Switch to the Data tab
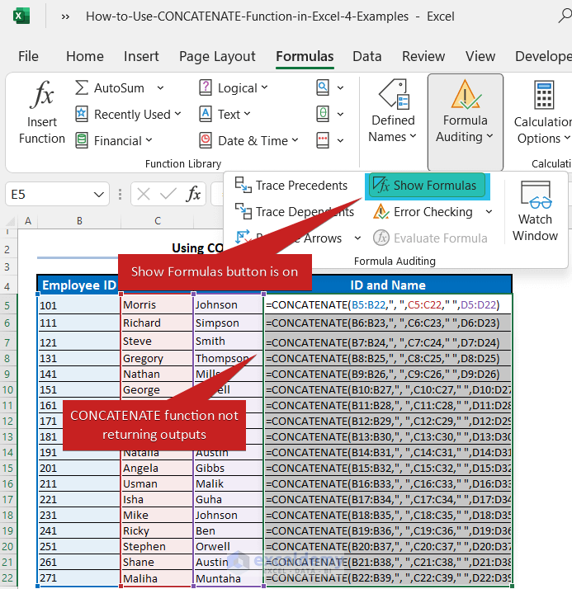The image size is (572, 589). coord(366,56)
